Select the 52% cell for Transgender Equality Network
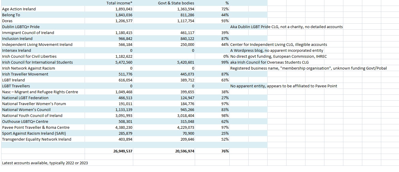 tap(212, 139)
